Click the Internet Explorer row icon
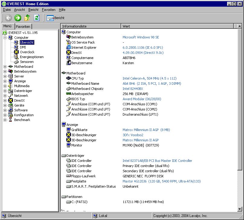 (x=69, y=48)
